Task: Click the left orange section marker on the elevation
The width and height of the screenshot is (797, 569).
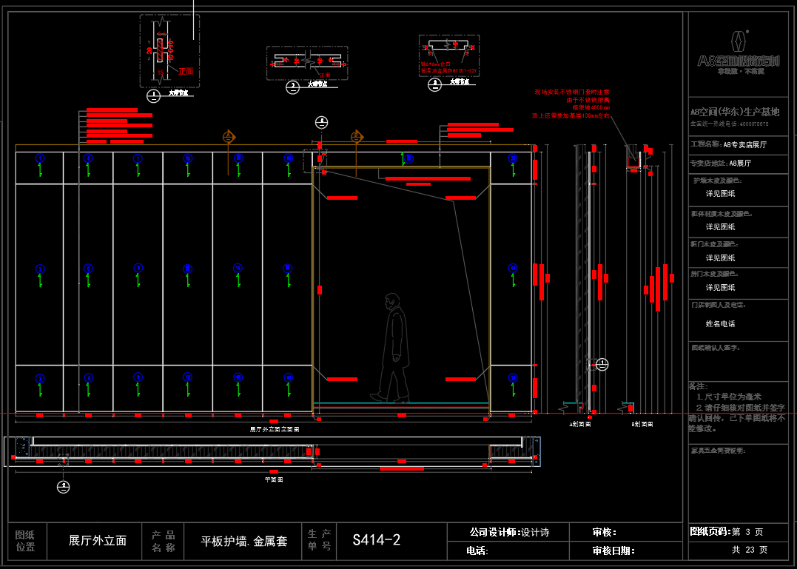Action: (x=229, y=137)
